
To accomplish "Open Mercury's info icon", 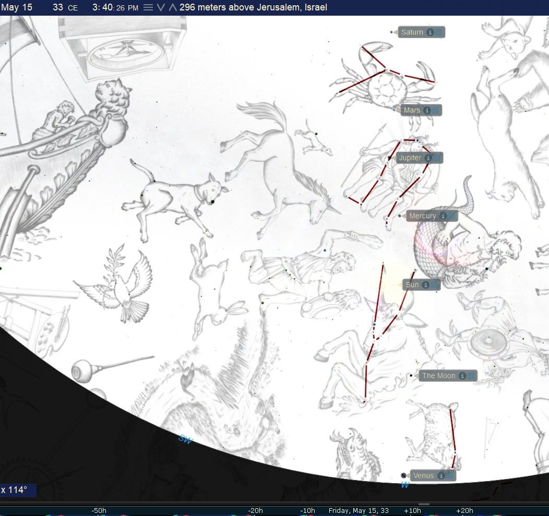I will [443, 216].
